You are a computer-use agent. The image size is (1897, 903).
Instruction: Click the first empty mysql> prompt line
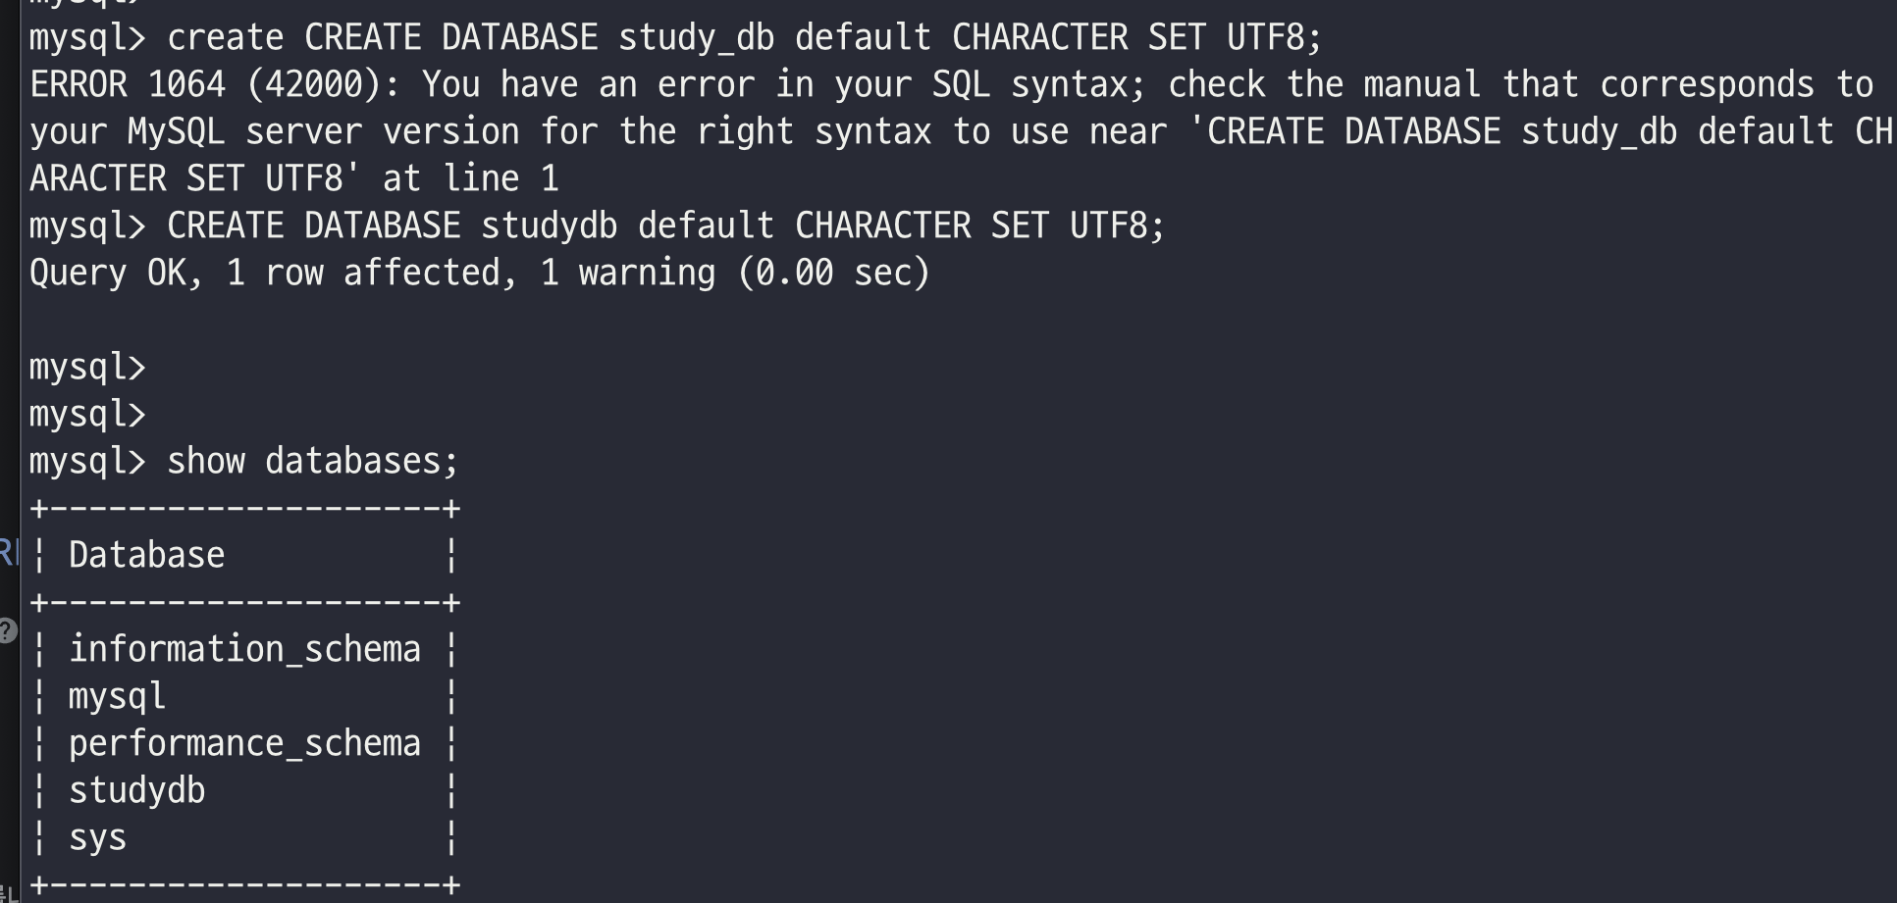coord(87,368)
